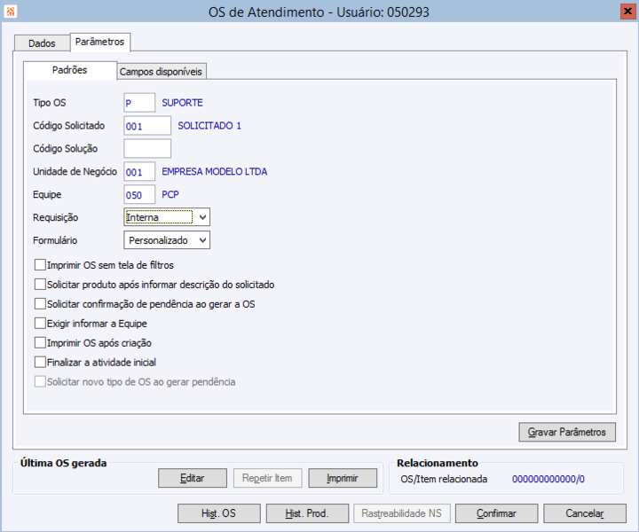639x532 pixels.
Task: Check Imprimir OS após criação
Action: (x=40, y=343)
